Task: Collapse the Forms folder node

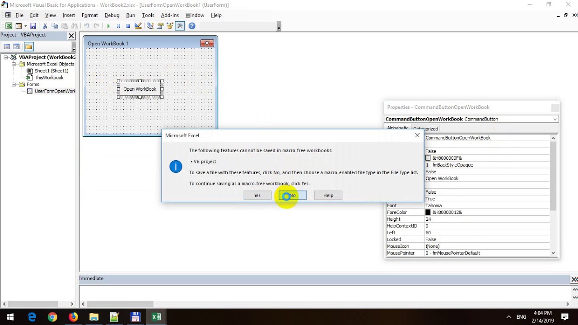Action: tap(14, 84)
